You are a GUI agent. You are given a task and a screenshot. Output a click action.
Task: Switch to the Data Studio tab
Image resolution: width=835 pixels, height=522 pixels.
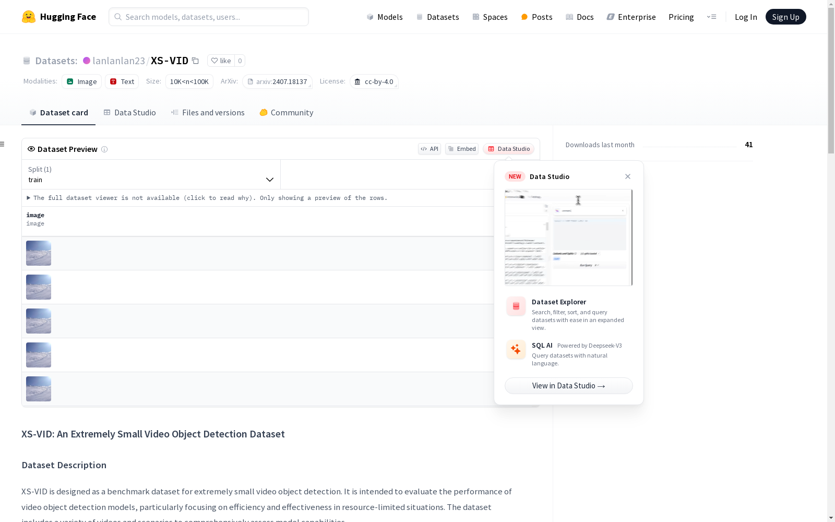click(x=129, y=113)
